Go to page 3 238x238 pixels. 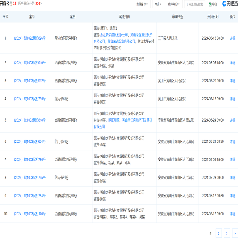pos(227,233)
